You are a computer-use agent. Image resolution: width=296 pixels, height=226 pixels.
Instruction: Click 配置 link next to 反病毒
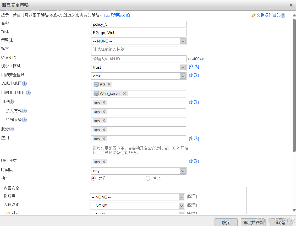coord(192,196)
